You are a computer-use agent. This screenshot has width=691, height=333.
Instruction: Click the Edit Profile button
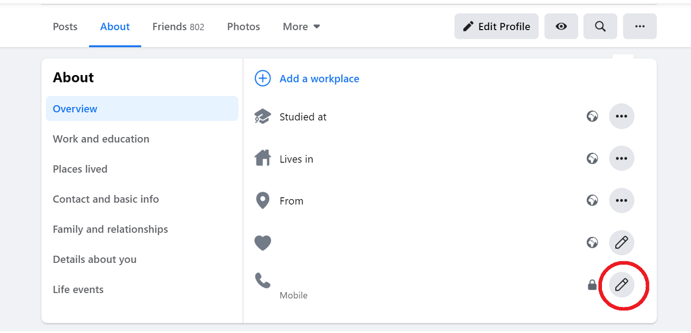[496, 26]
